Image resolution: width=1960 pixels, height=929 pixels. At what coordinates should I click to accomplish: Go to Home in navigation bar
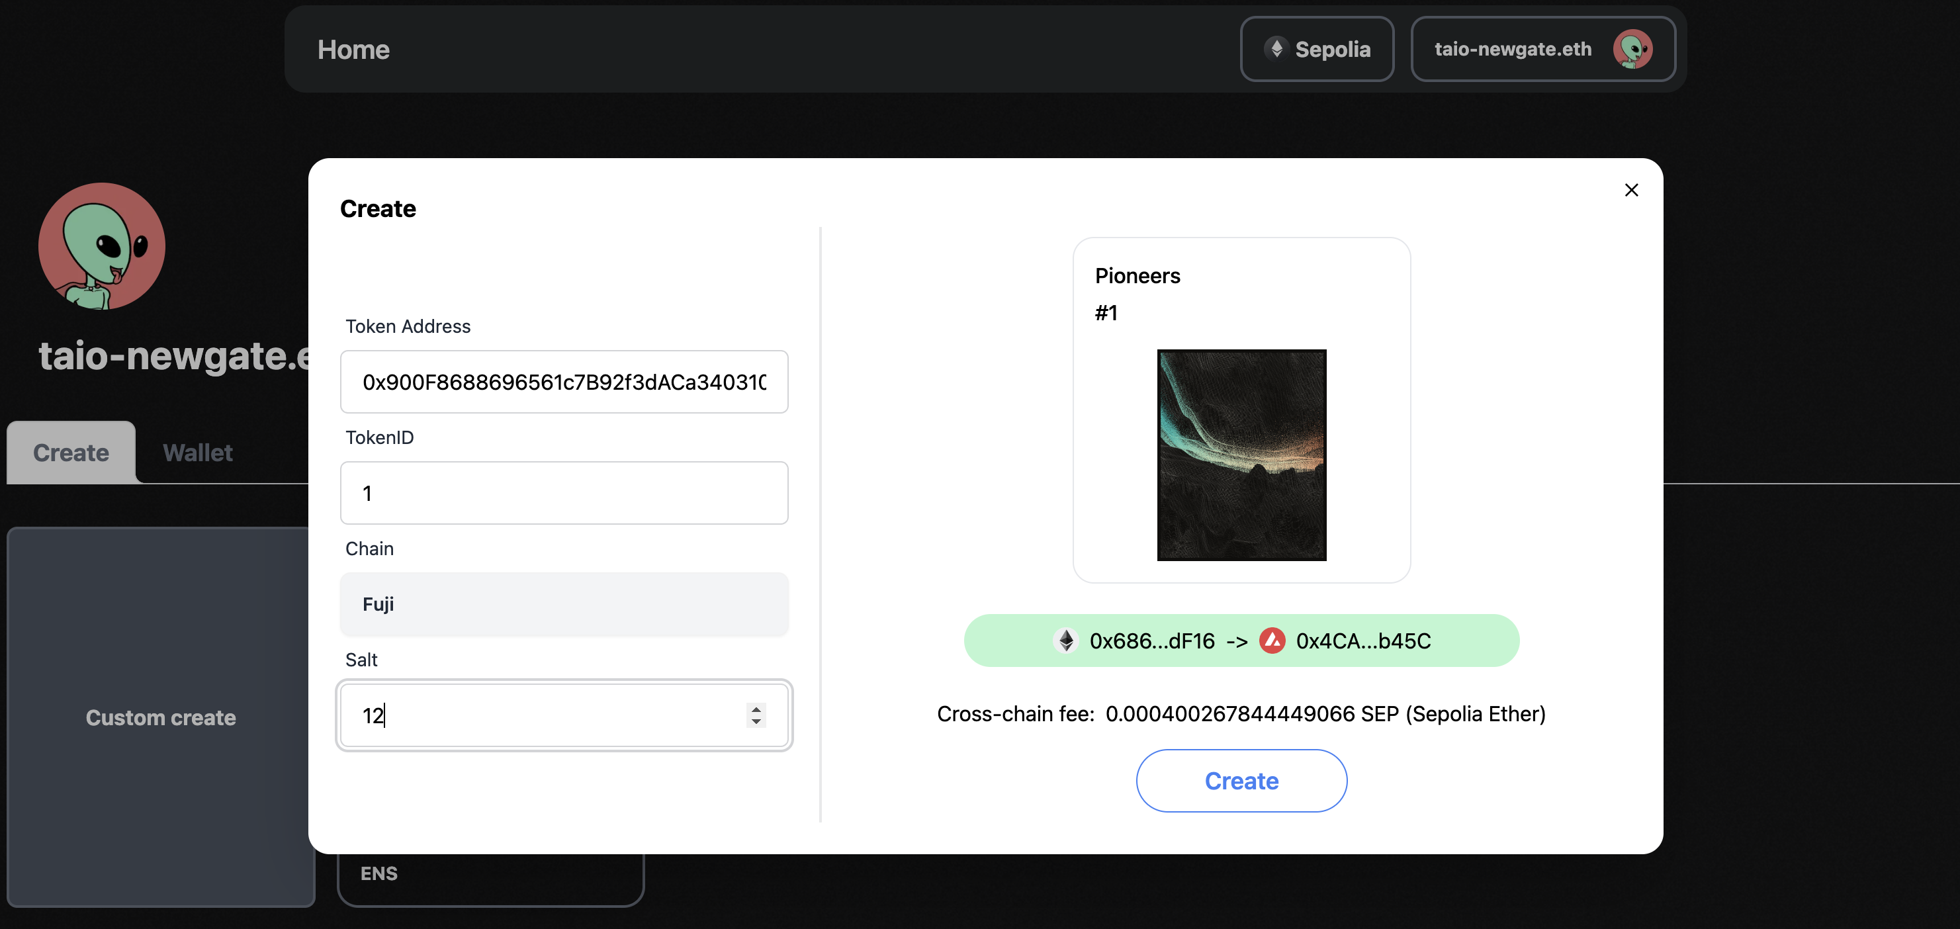[353, 50]
